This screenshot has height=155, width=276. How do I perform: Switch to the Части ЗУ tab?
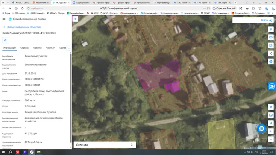coord(50,48)
